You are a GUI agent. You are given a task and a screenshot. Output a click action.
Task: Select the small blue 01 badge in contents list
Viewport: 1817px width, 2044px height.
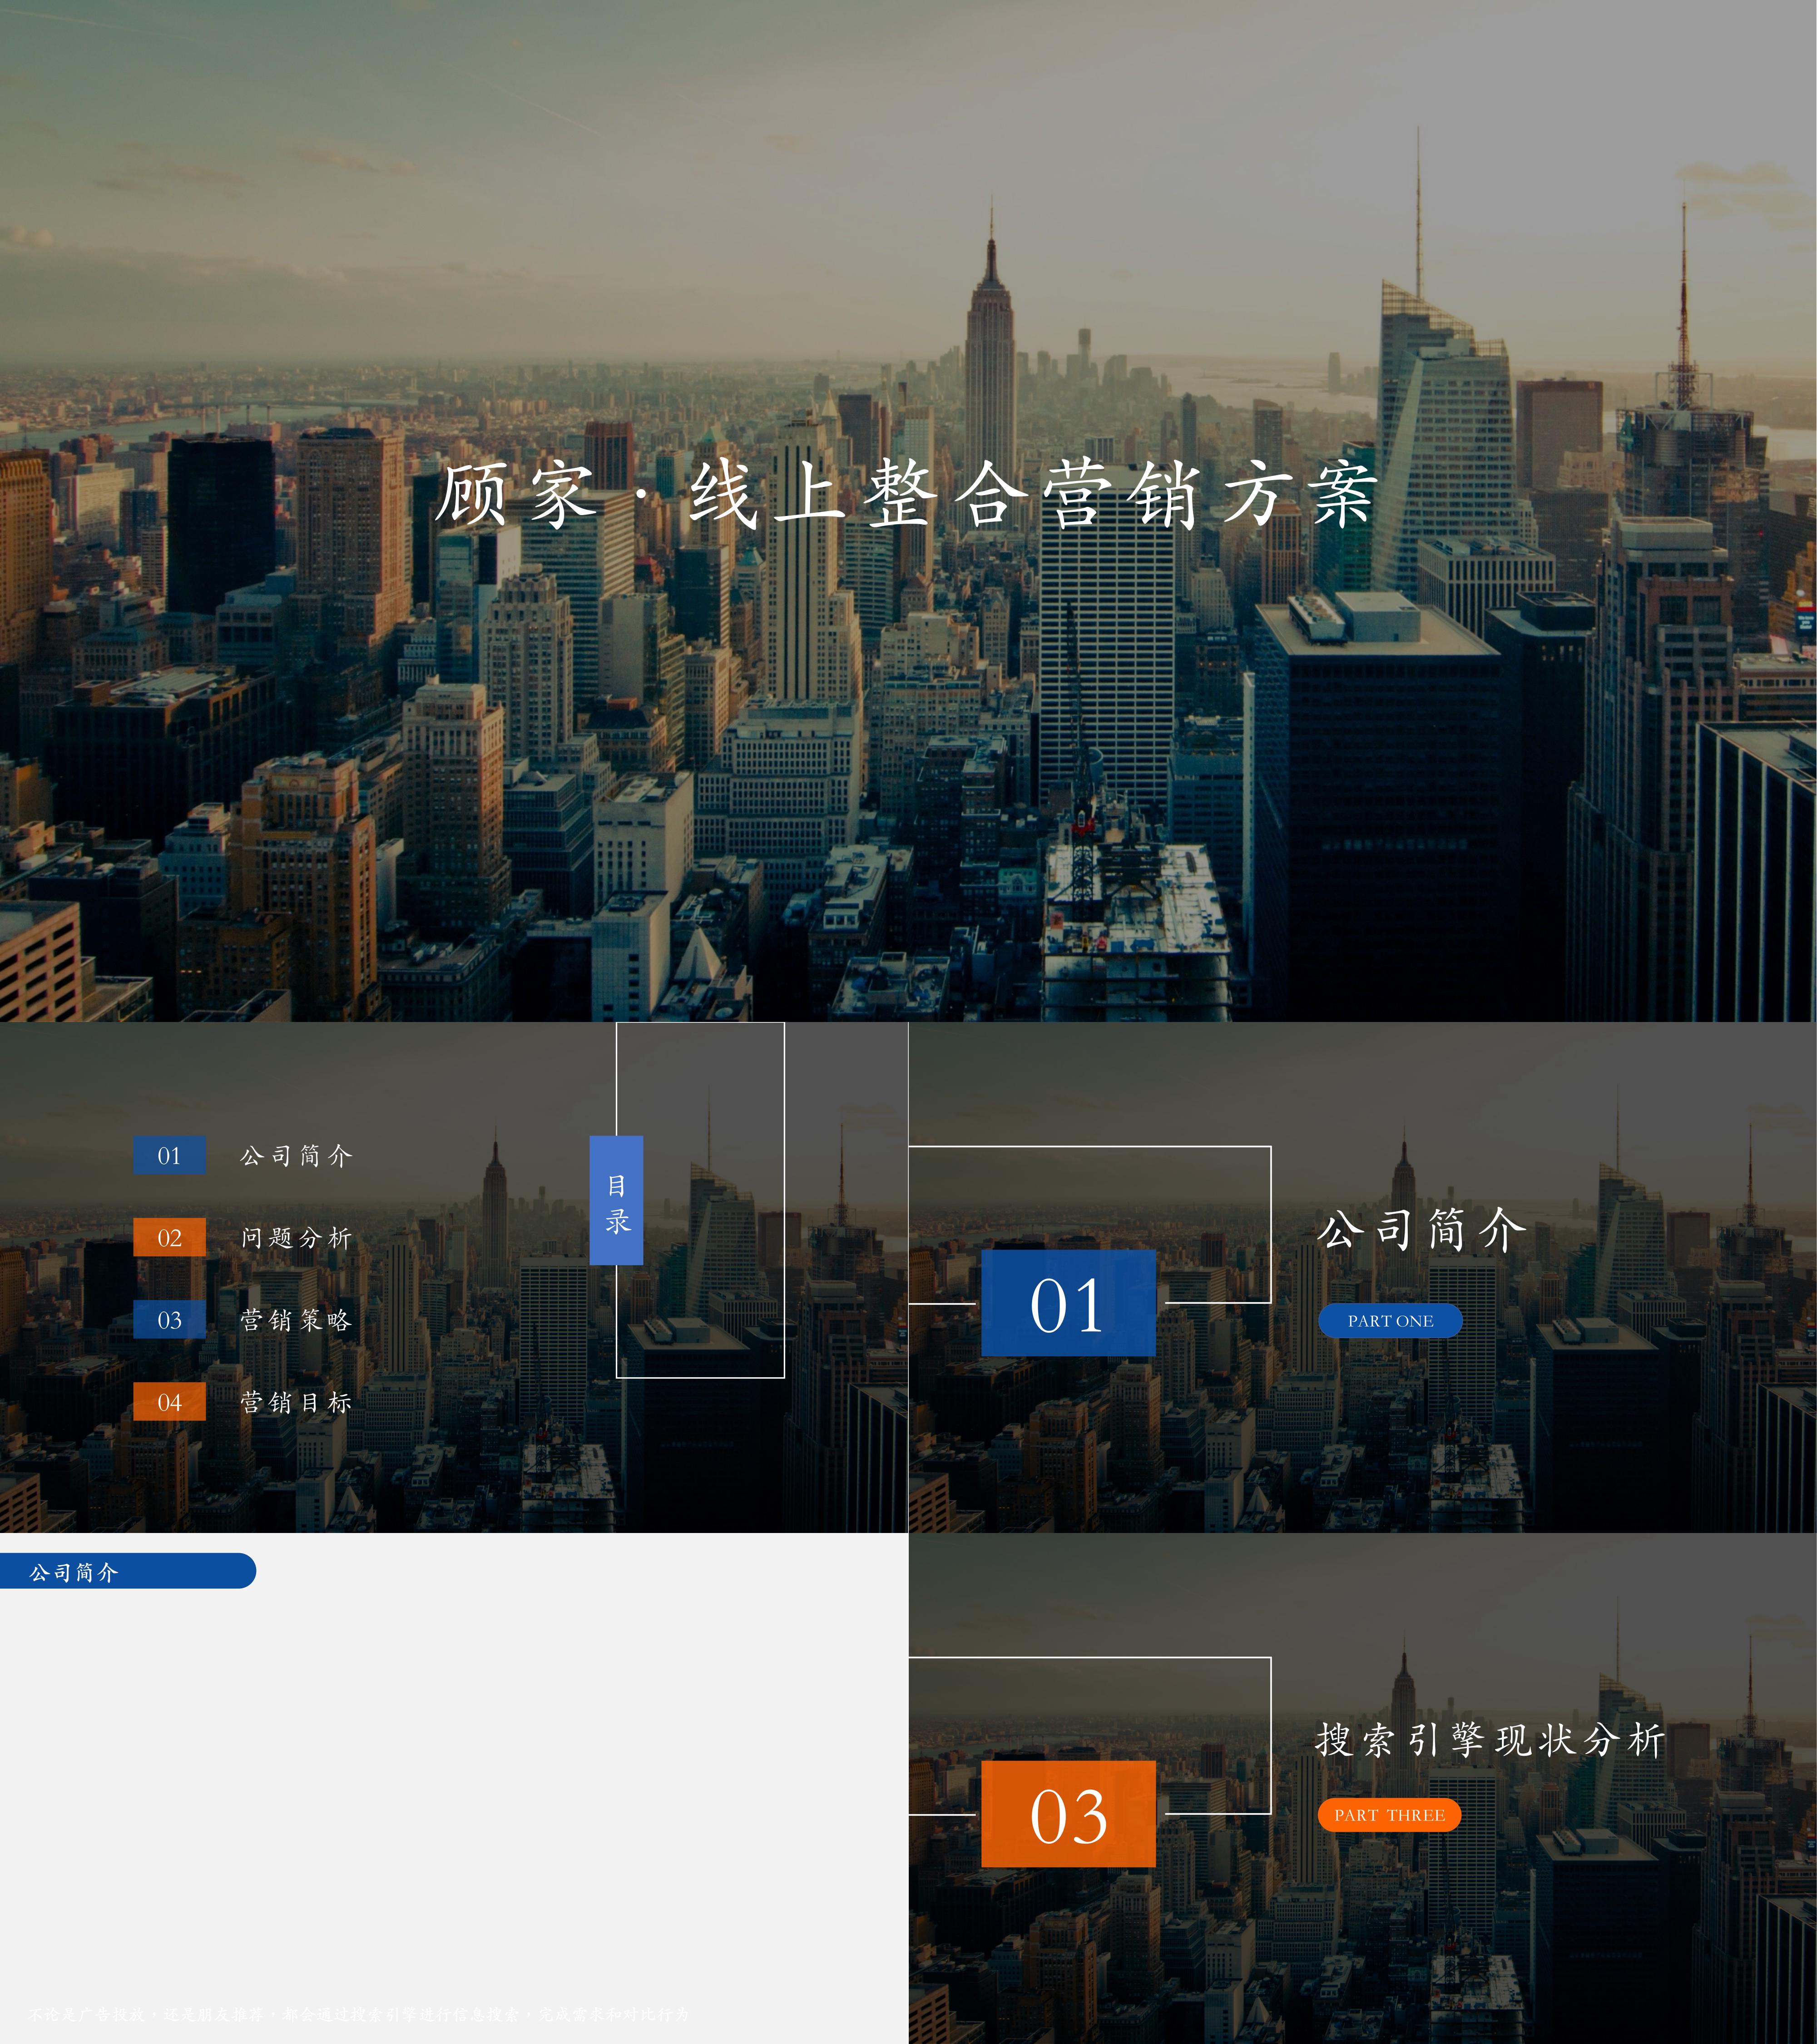tap(169, 1155)
